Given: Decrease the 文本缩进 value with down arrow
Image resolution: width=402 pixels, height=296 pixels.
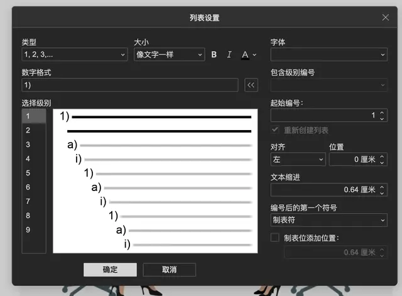Looking at the screenshot, I should pyautogui.click(x=382, y=193).
